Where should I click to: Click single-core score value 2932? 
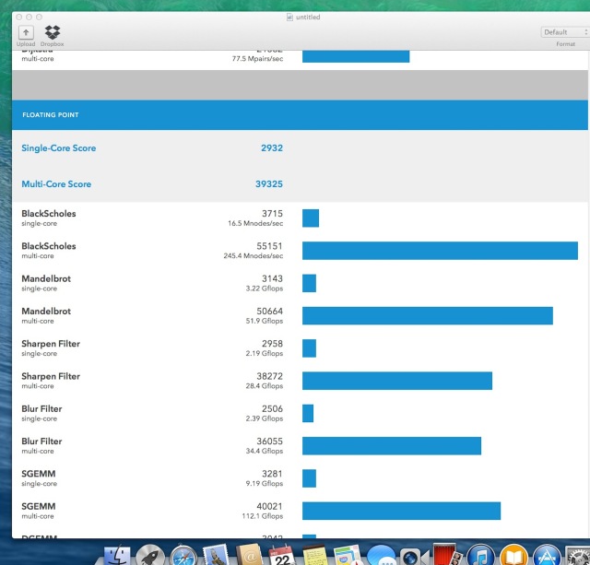[272, 147]
